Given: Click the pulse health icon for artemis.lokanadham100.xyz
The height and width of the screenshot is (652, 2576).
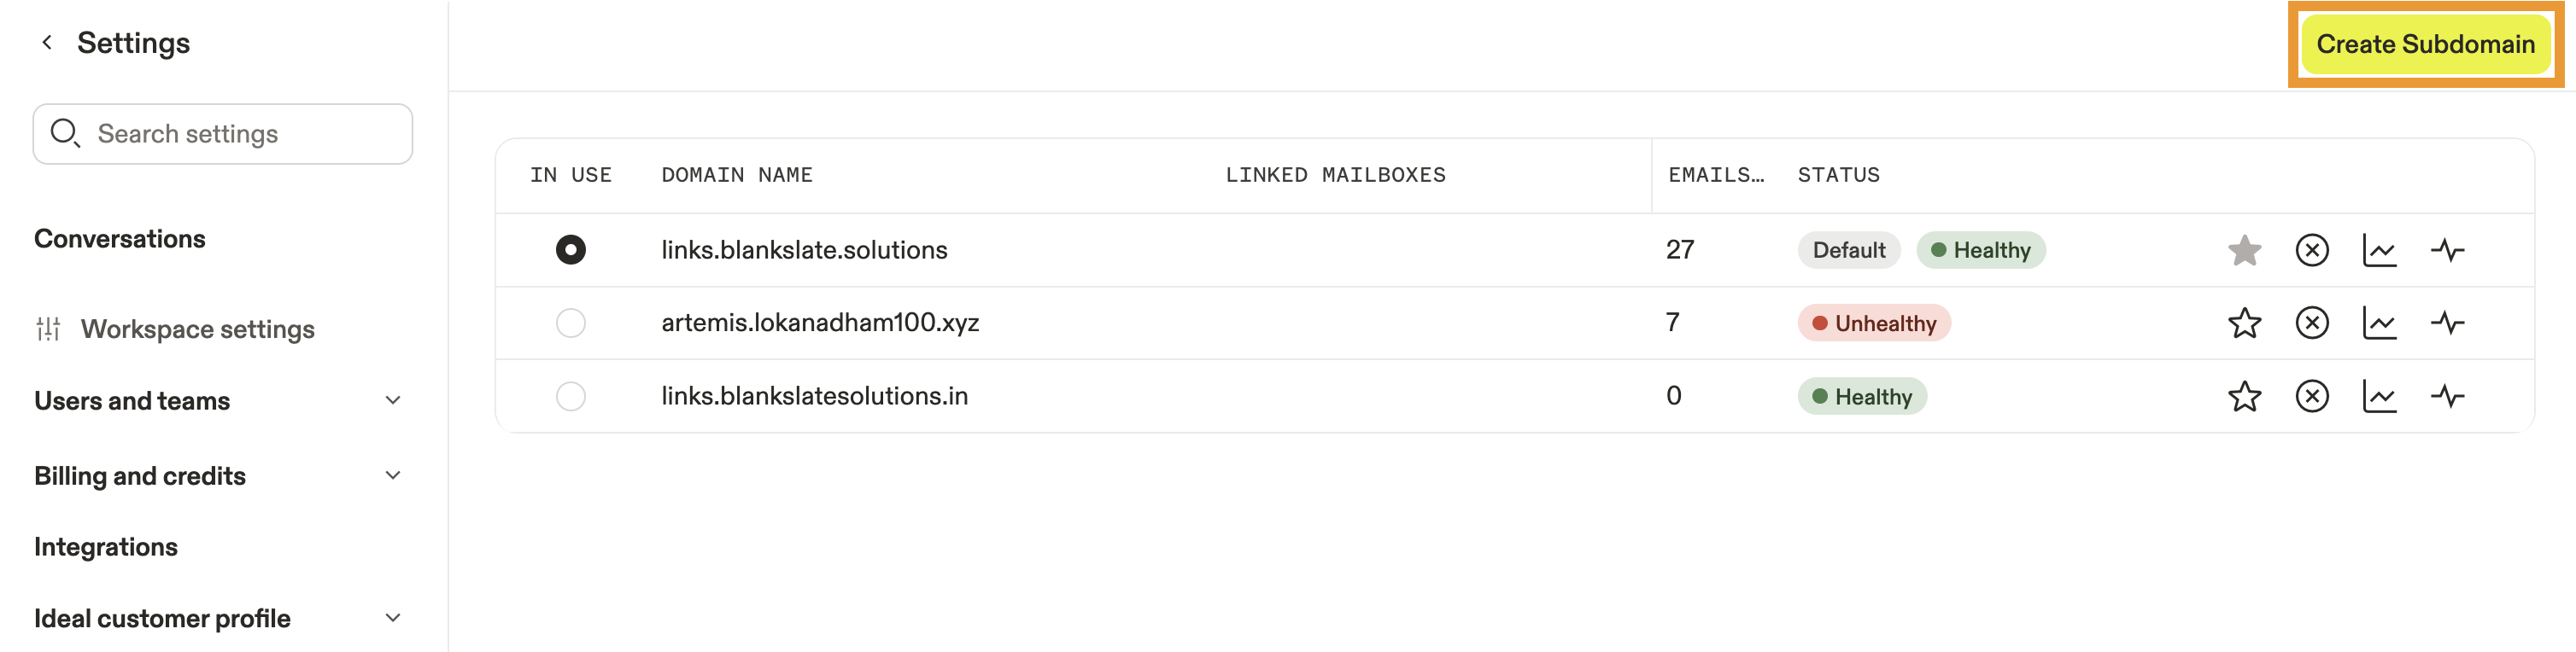Looking at the screenshot, I should pos(2447,323).
